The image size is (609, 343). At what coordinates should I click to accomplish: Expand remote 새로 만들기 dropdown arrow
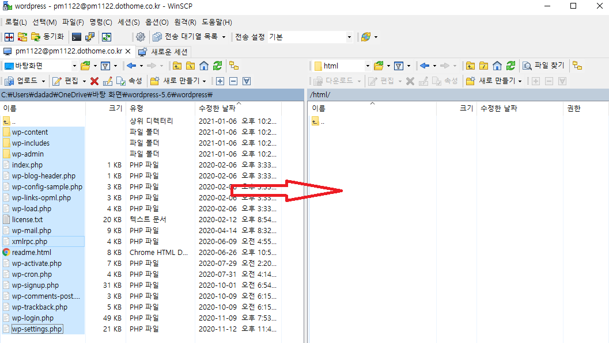520,81
